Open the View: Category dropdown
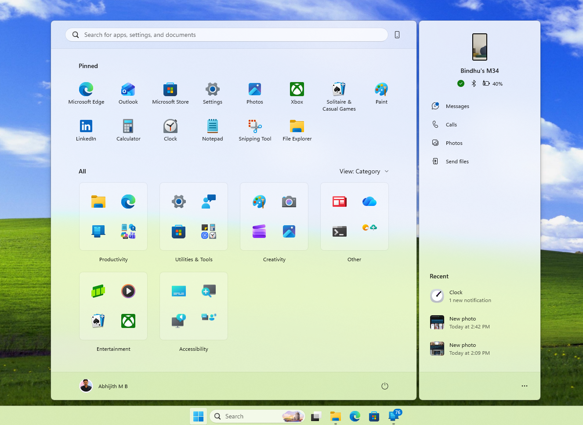 pos(364,171)
